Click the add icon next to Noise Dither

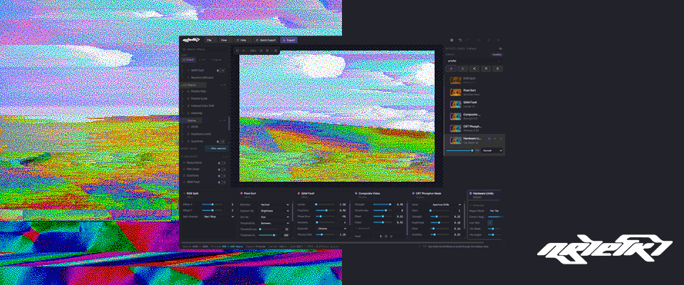[x=224, y=163]
